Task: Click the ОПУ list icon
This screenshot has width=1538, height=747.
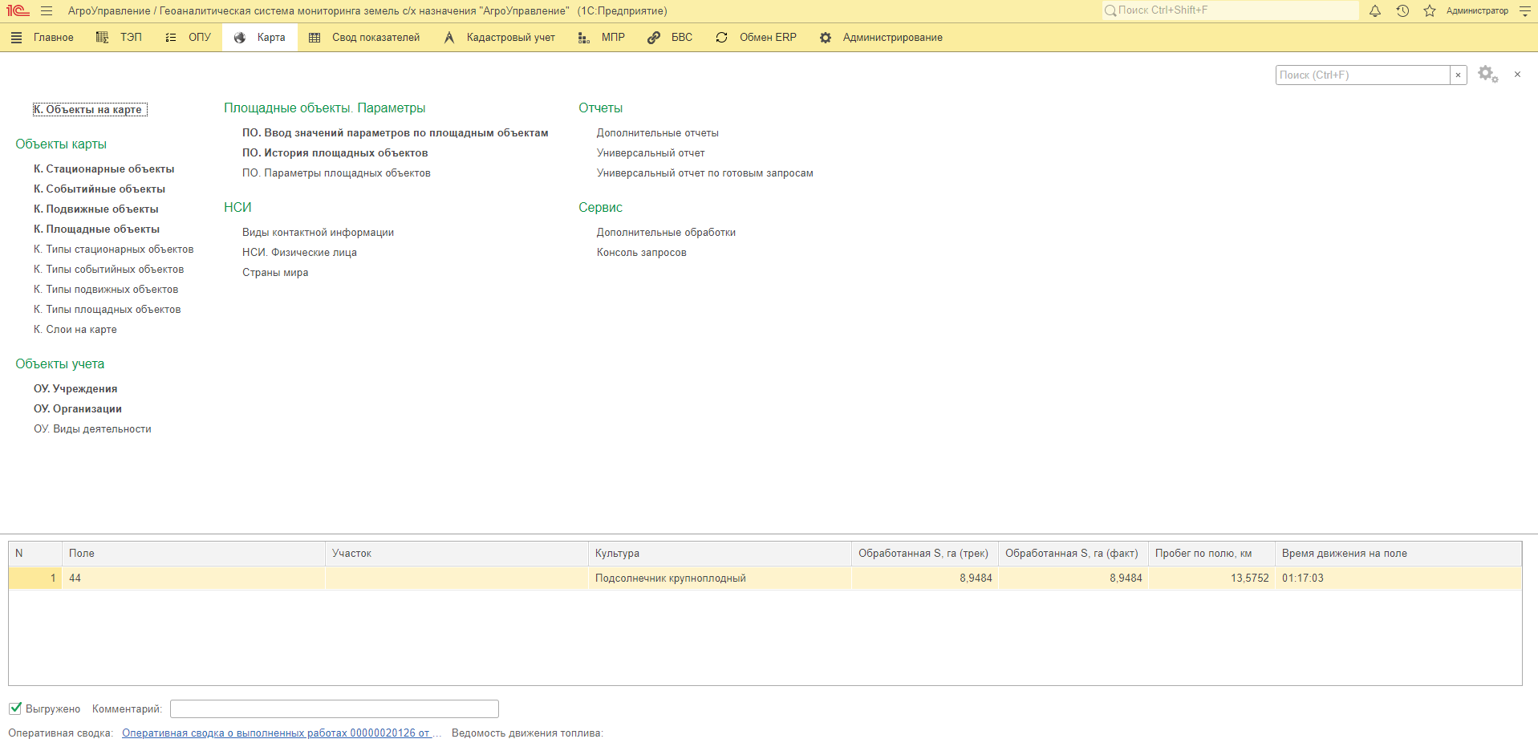Action: [x=171, y=38]
